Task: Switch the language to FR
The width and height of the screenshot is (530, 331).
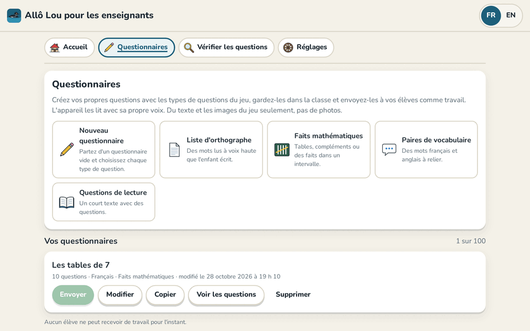Action: 491,15
